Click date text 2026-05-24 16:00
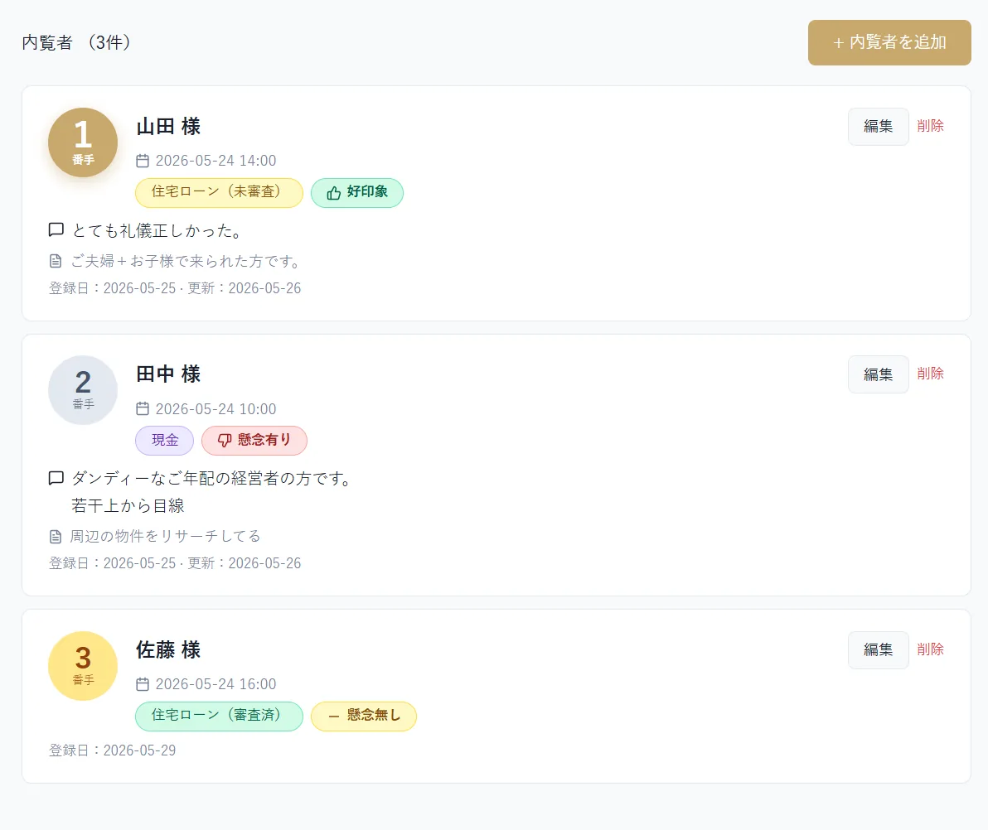Image resolution: width=988 pixels, height=830 pixels. tap(216, 684)
